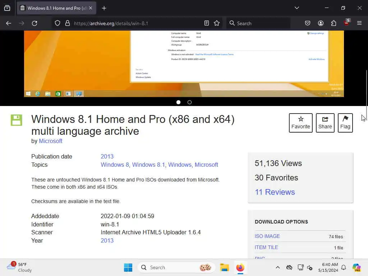Select Internet Archive HTML5 Uploader 1.6.4 text
The width and height of the screenshot is (368, 276).
click(x=151, y=233)
